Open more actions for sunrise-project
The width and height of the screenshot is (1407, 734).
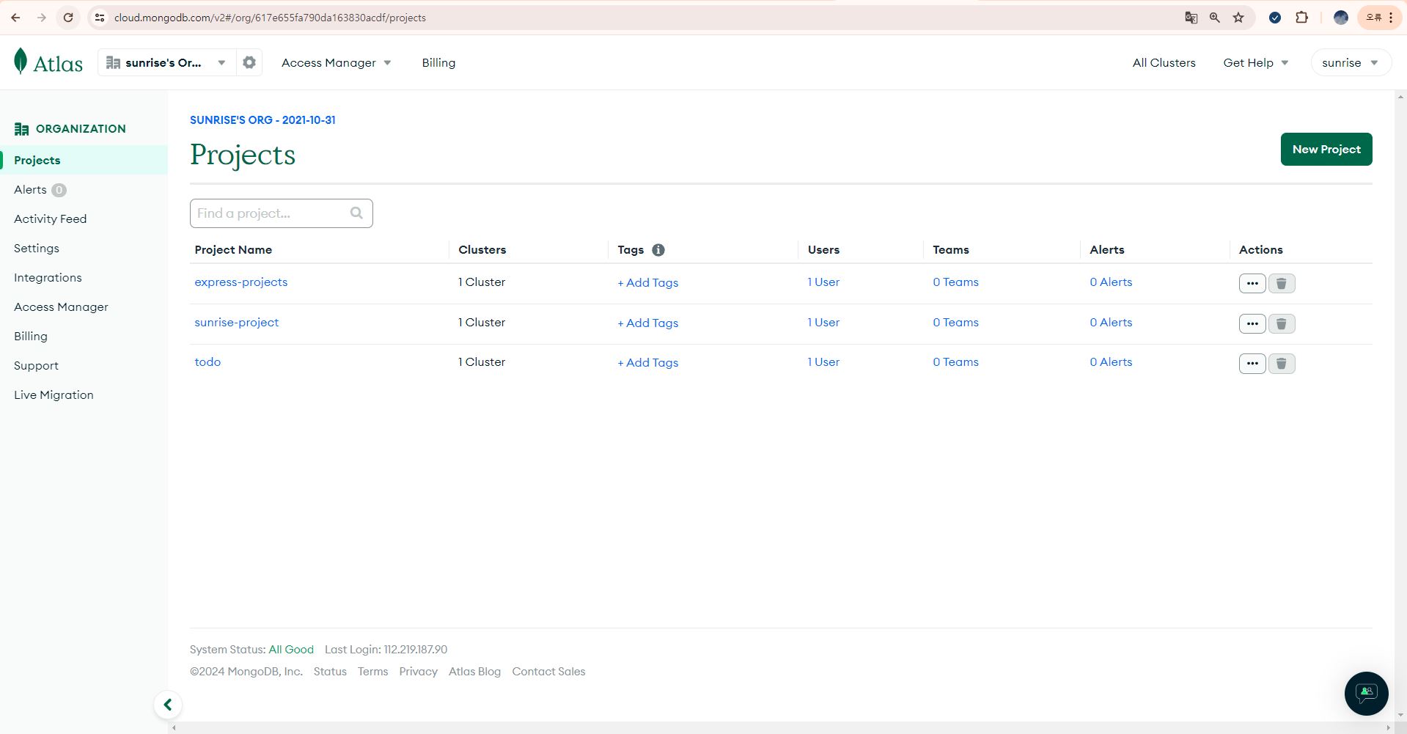click(x=1252, y=323)
